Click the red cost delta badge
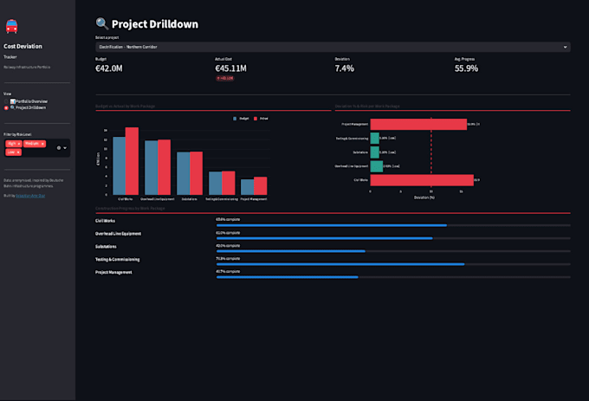This screenshot has width=589, height=401. tap(224, 78)
